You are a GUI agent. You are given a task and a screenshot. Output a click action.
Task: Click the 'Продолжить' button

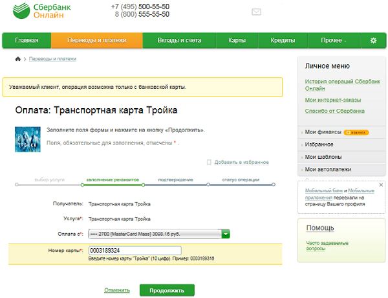point(167,290)
